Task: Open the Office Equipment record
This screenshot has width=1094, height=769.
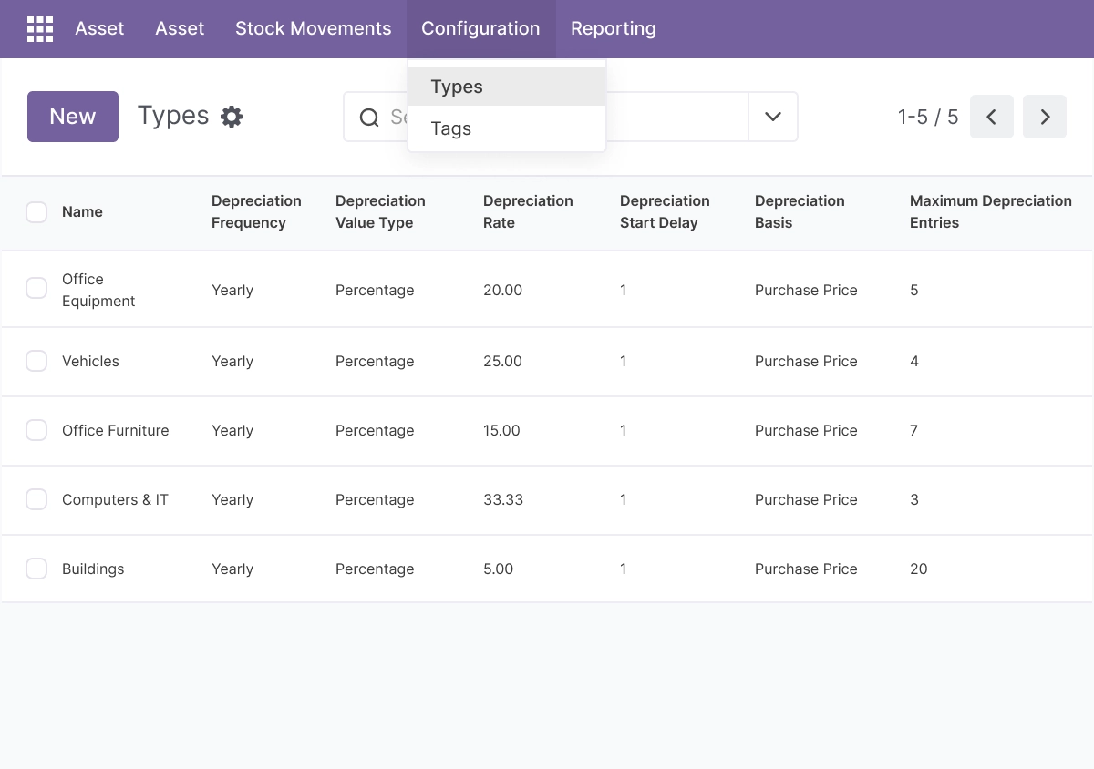Action: (x=98, y=290)
